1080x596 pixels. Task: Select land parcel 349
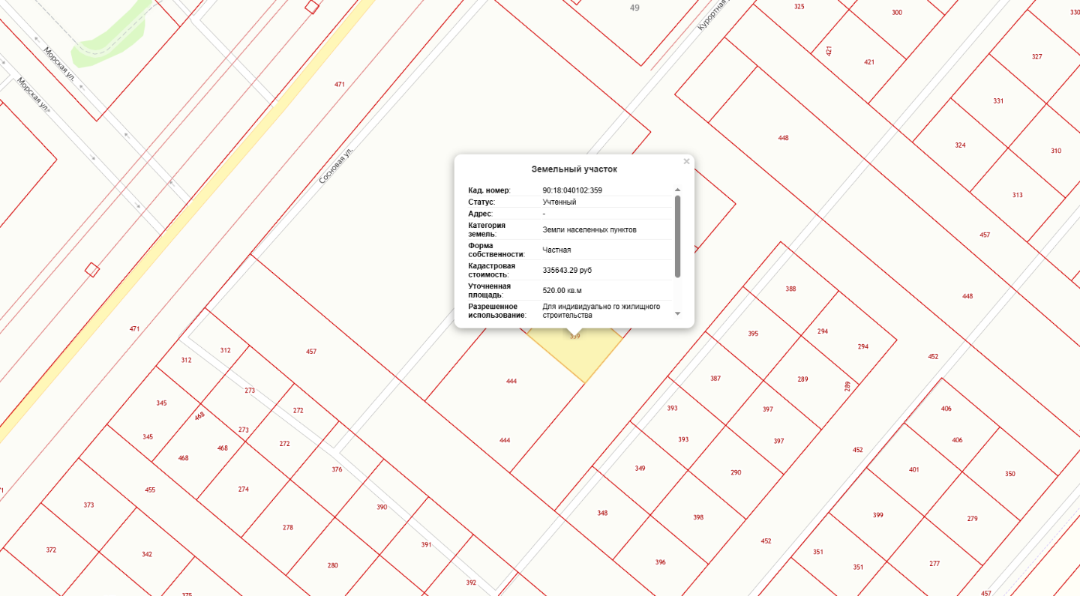640,469
